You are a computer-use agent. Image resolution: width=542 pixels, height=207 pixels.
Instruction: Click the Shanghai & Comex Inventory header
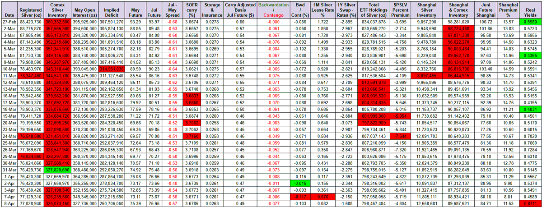point(458,10)
